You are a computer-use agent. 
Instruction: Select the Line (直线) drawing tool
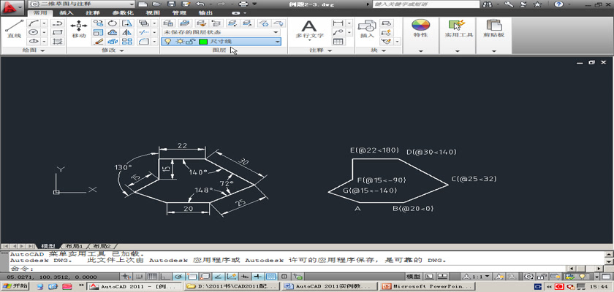pyautogui.click(x=14, y=29)
